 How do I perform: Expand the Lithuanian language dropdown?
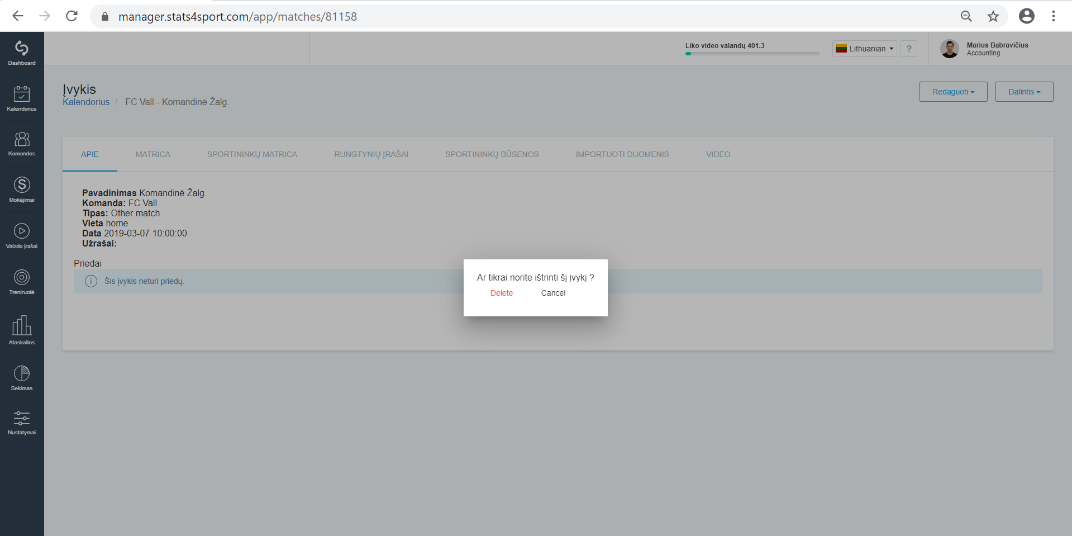(x=865, y=49)
